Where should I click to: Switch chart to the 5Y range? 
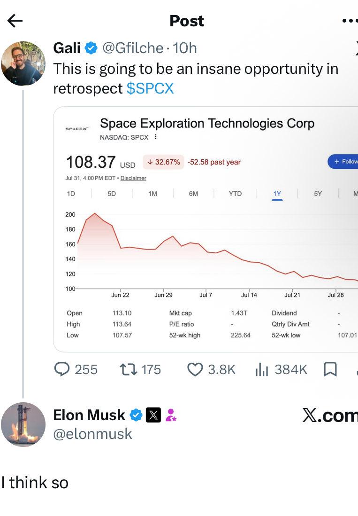point(318,194)
